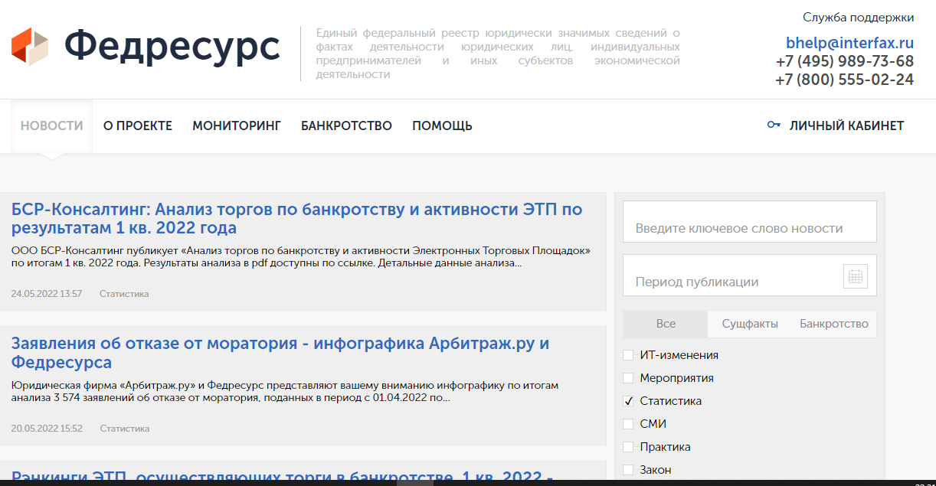936x486 pixels.
Task: Click the ООО БСР-Консалтинг публикует summary text
Action: (301, 257)
